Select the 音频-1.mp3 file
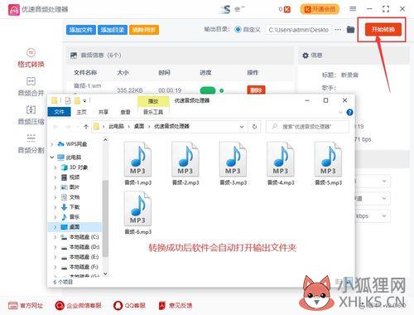414x315 pixels. coord(137,163)
